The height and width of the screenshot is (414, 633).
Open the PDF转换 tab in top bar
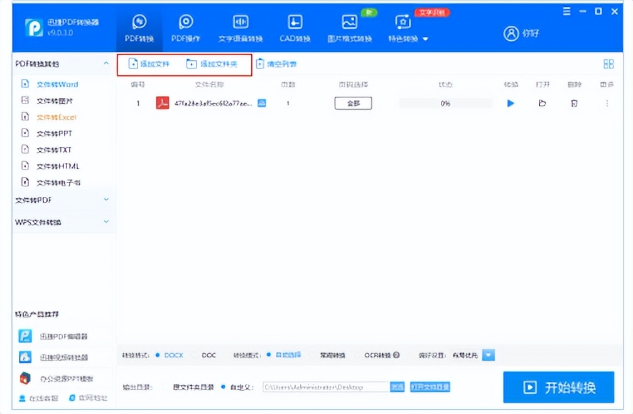(139, 28)
